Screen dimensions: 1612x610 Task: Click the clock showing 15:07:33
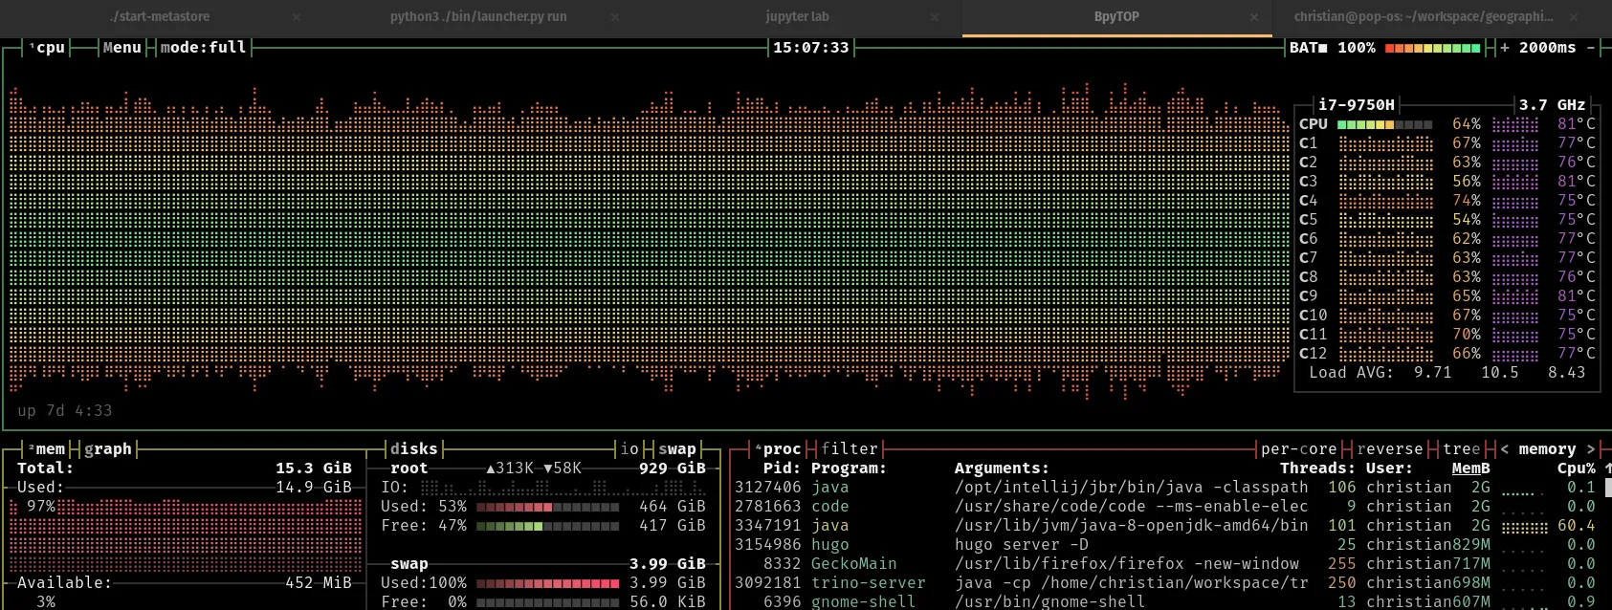(x=810, y=48)
